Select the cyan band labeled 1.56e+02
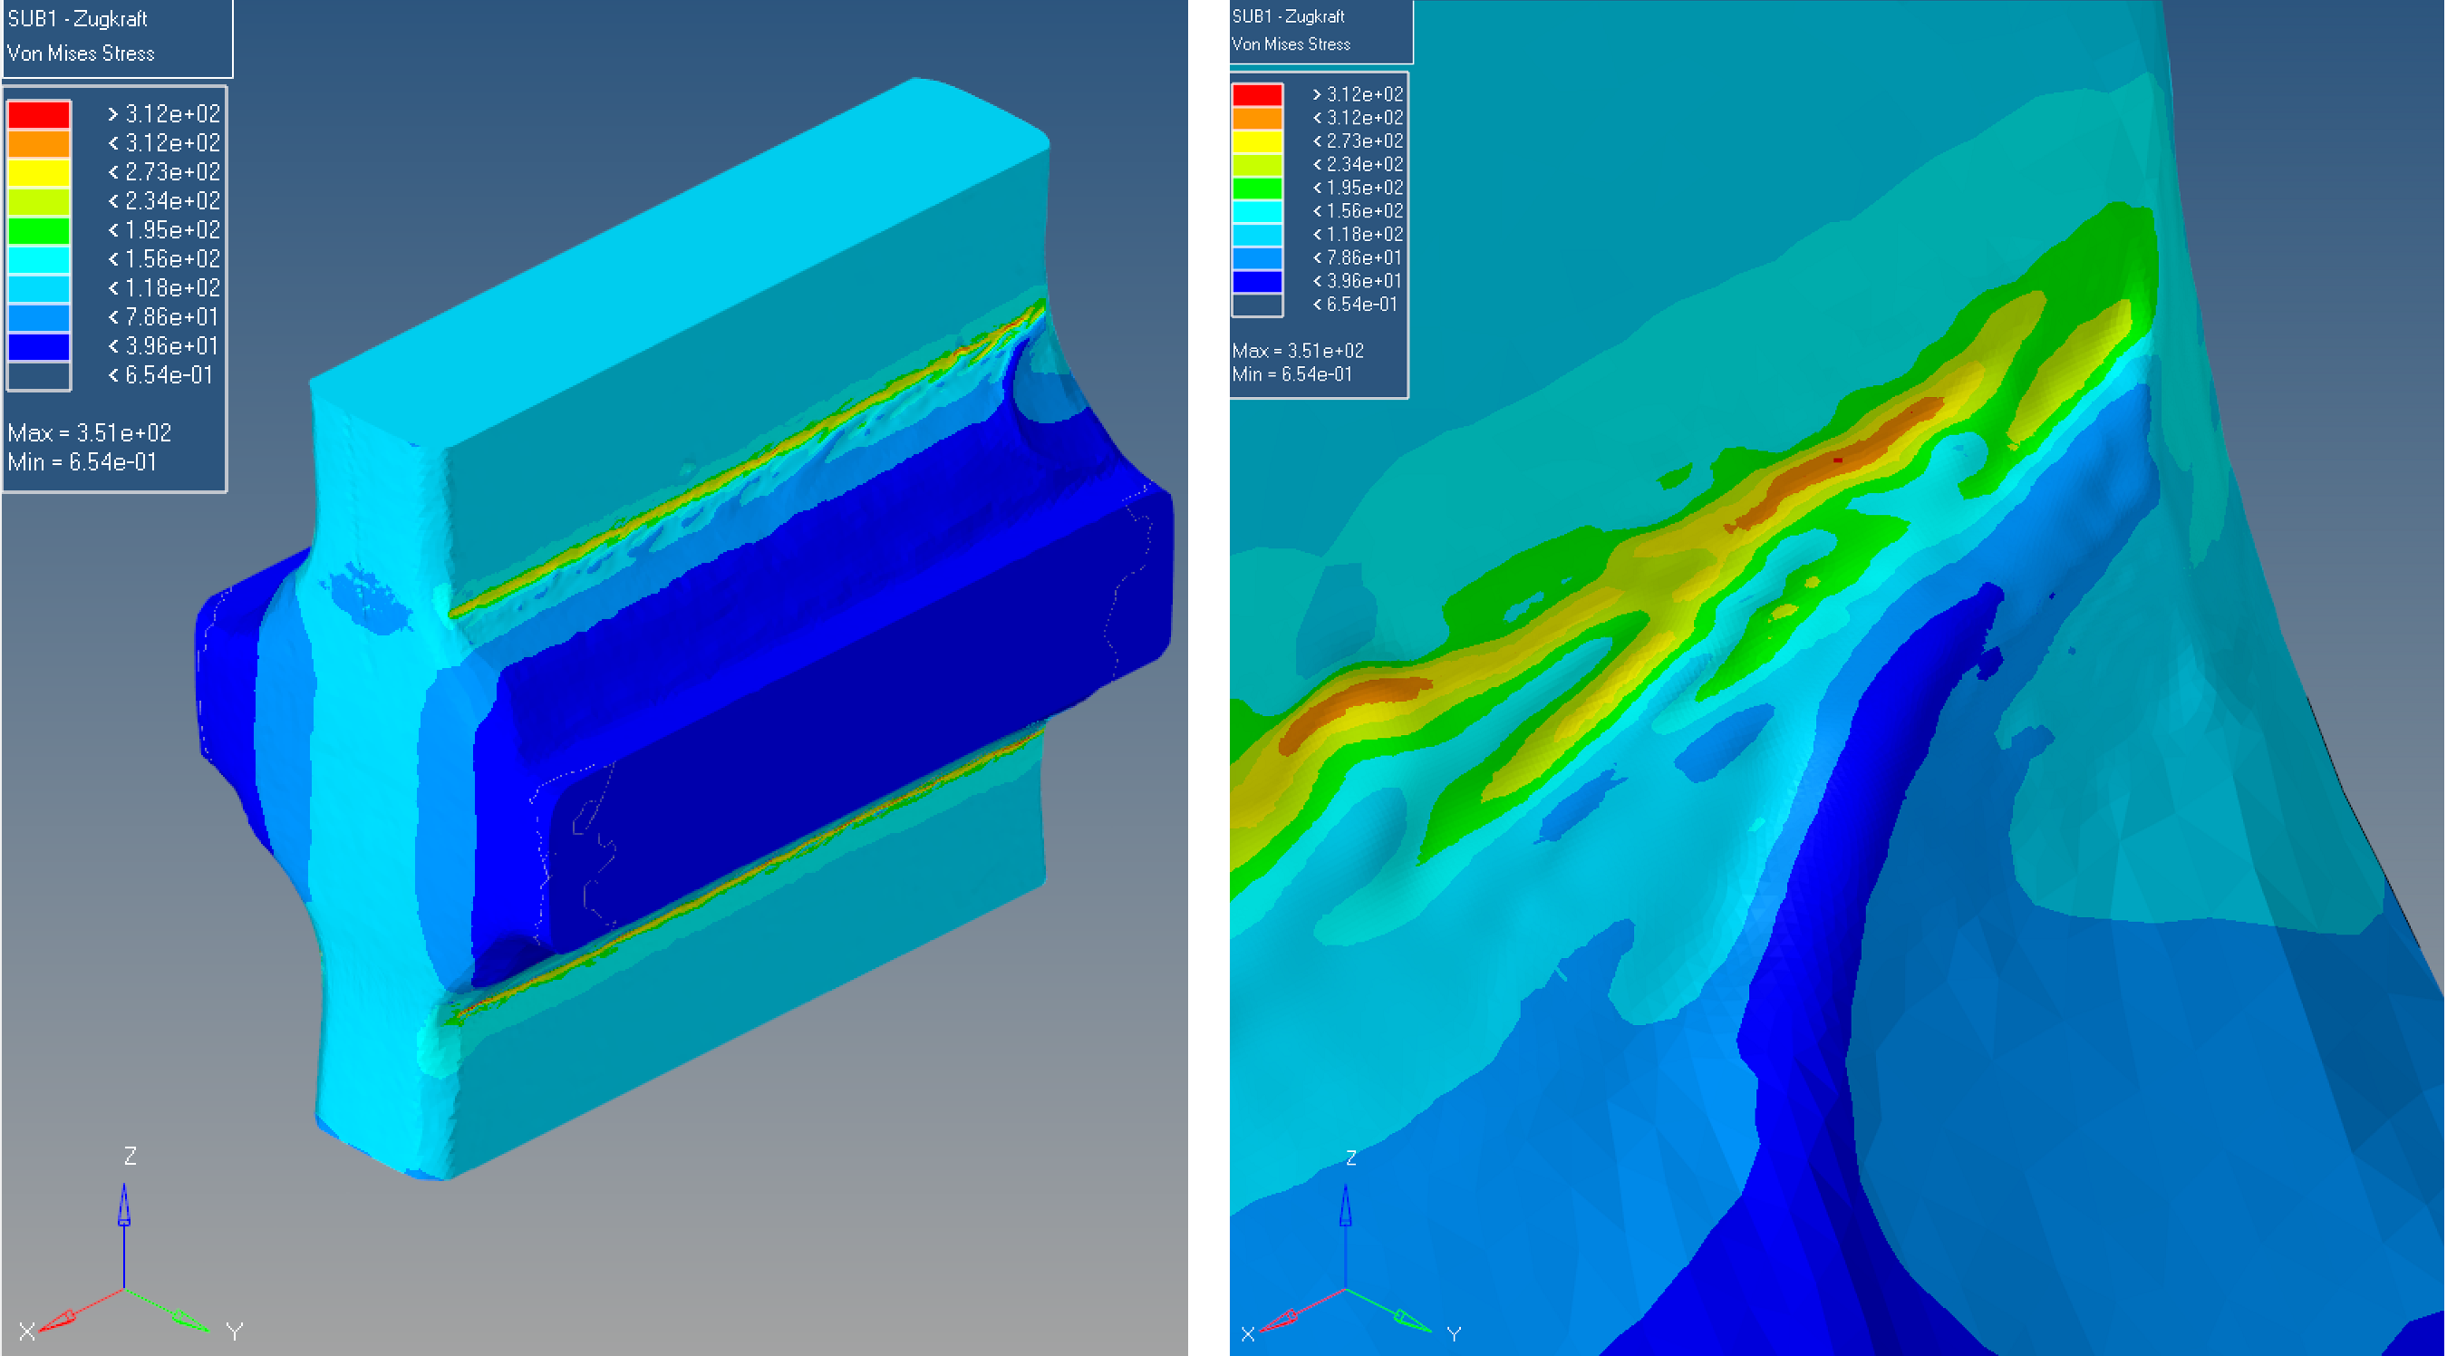Screen dimensions: 2447x1356 pyautogui.click(x=38, y=258)
